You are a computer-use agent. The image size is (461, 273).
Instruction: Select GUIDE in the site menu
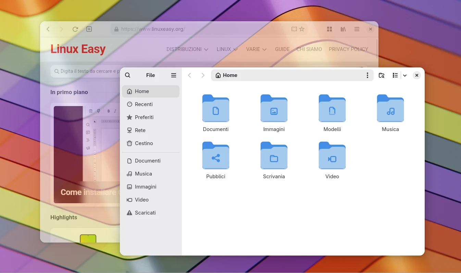(282, 49)
